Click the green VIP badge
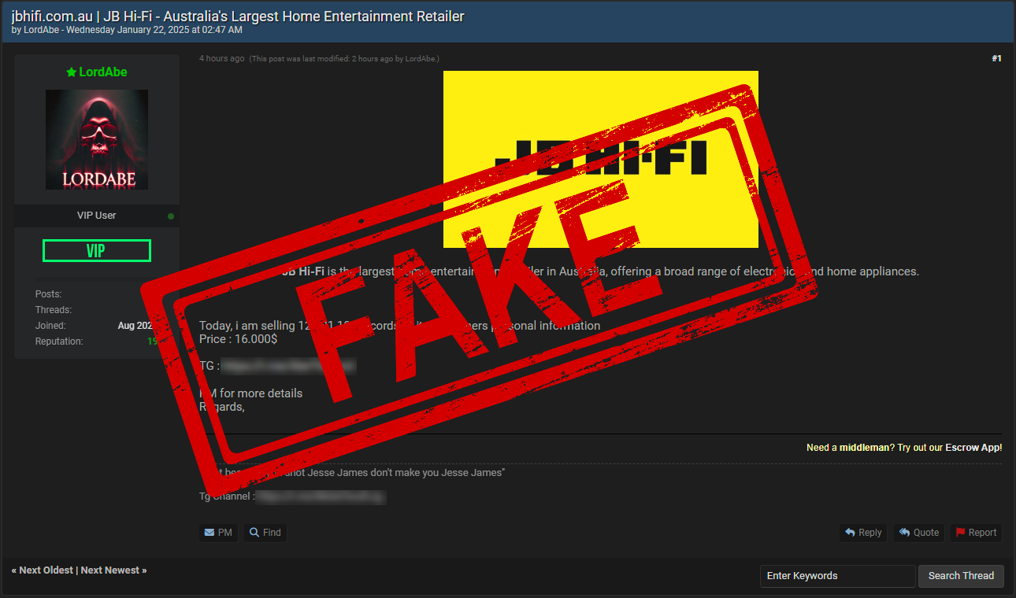This screenshot has height=598, width=1016. click(x=97, y=251)
